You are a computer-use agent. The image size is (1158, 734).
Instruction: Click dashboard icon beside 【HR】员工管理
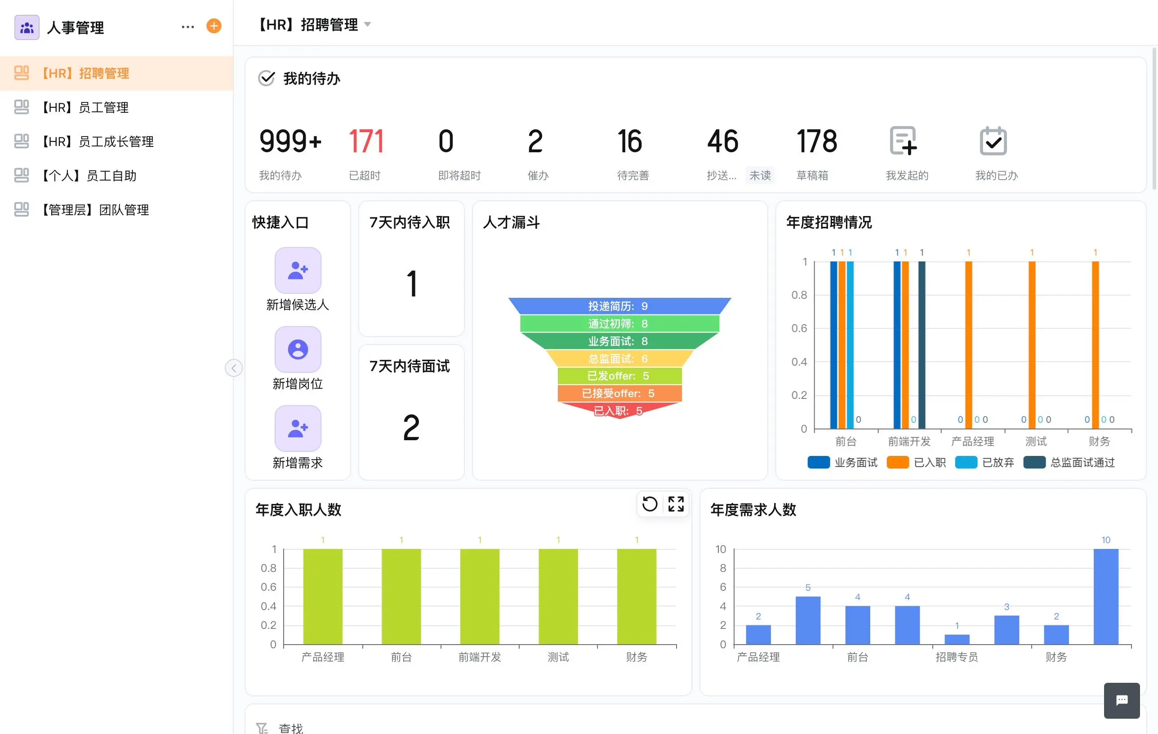(x=22, y=107)
